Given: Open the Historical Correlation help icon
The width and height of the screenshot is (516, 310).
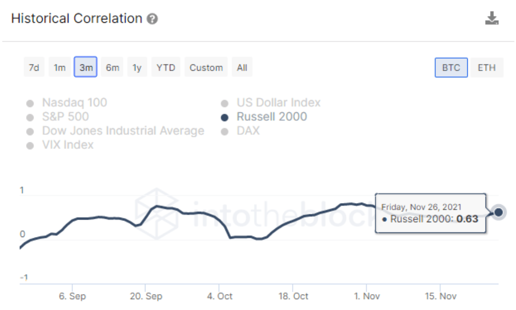Looking at the screenshot, I should [152, 18].
